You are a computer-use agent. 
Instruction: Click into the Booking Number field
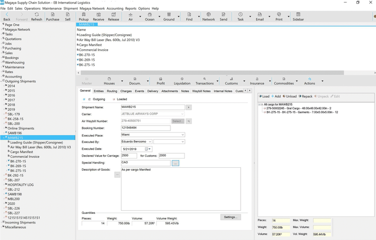coord(145,128)
